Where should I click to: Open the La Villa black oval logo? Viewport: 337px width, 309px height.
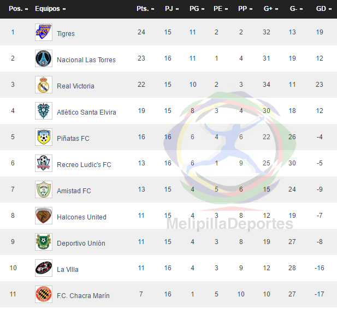44,268
